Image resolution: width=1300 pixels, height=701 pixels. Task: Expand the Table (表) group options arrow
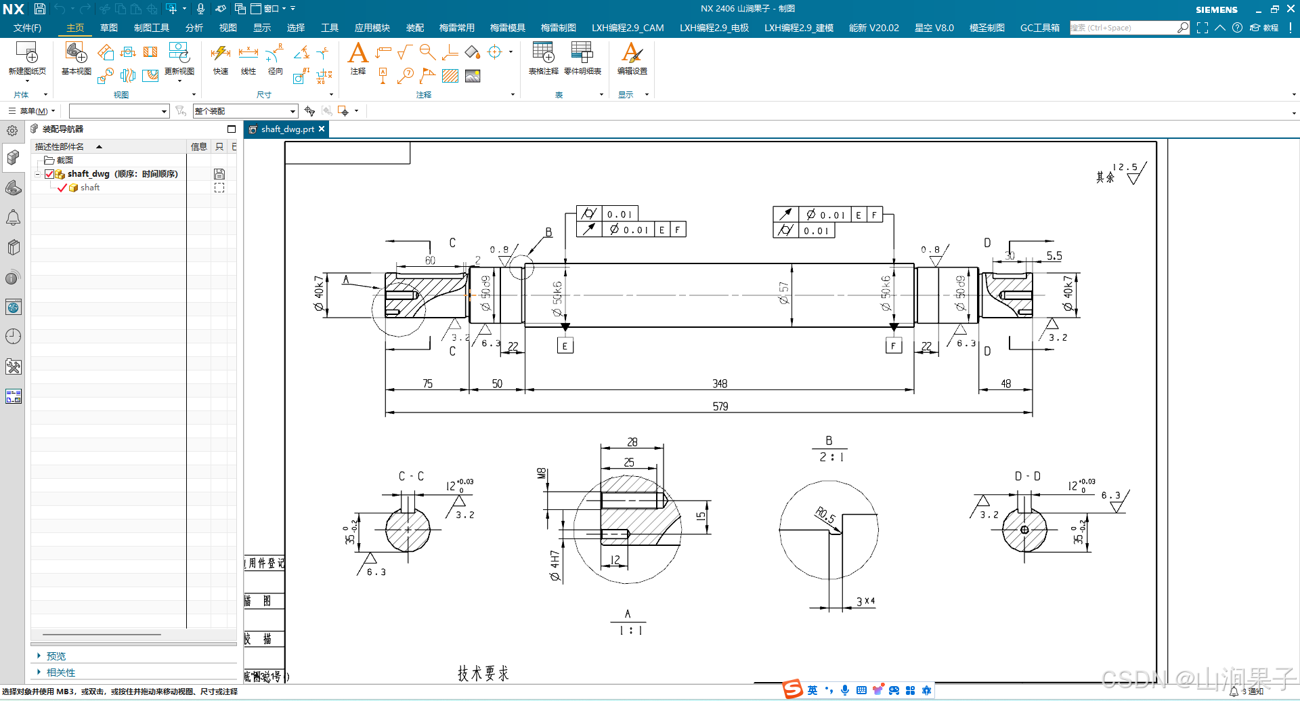601,95
